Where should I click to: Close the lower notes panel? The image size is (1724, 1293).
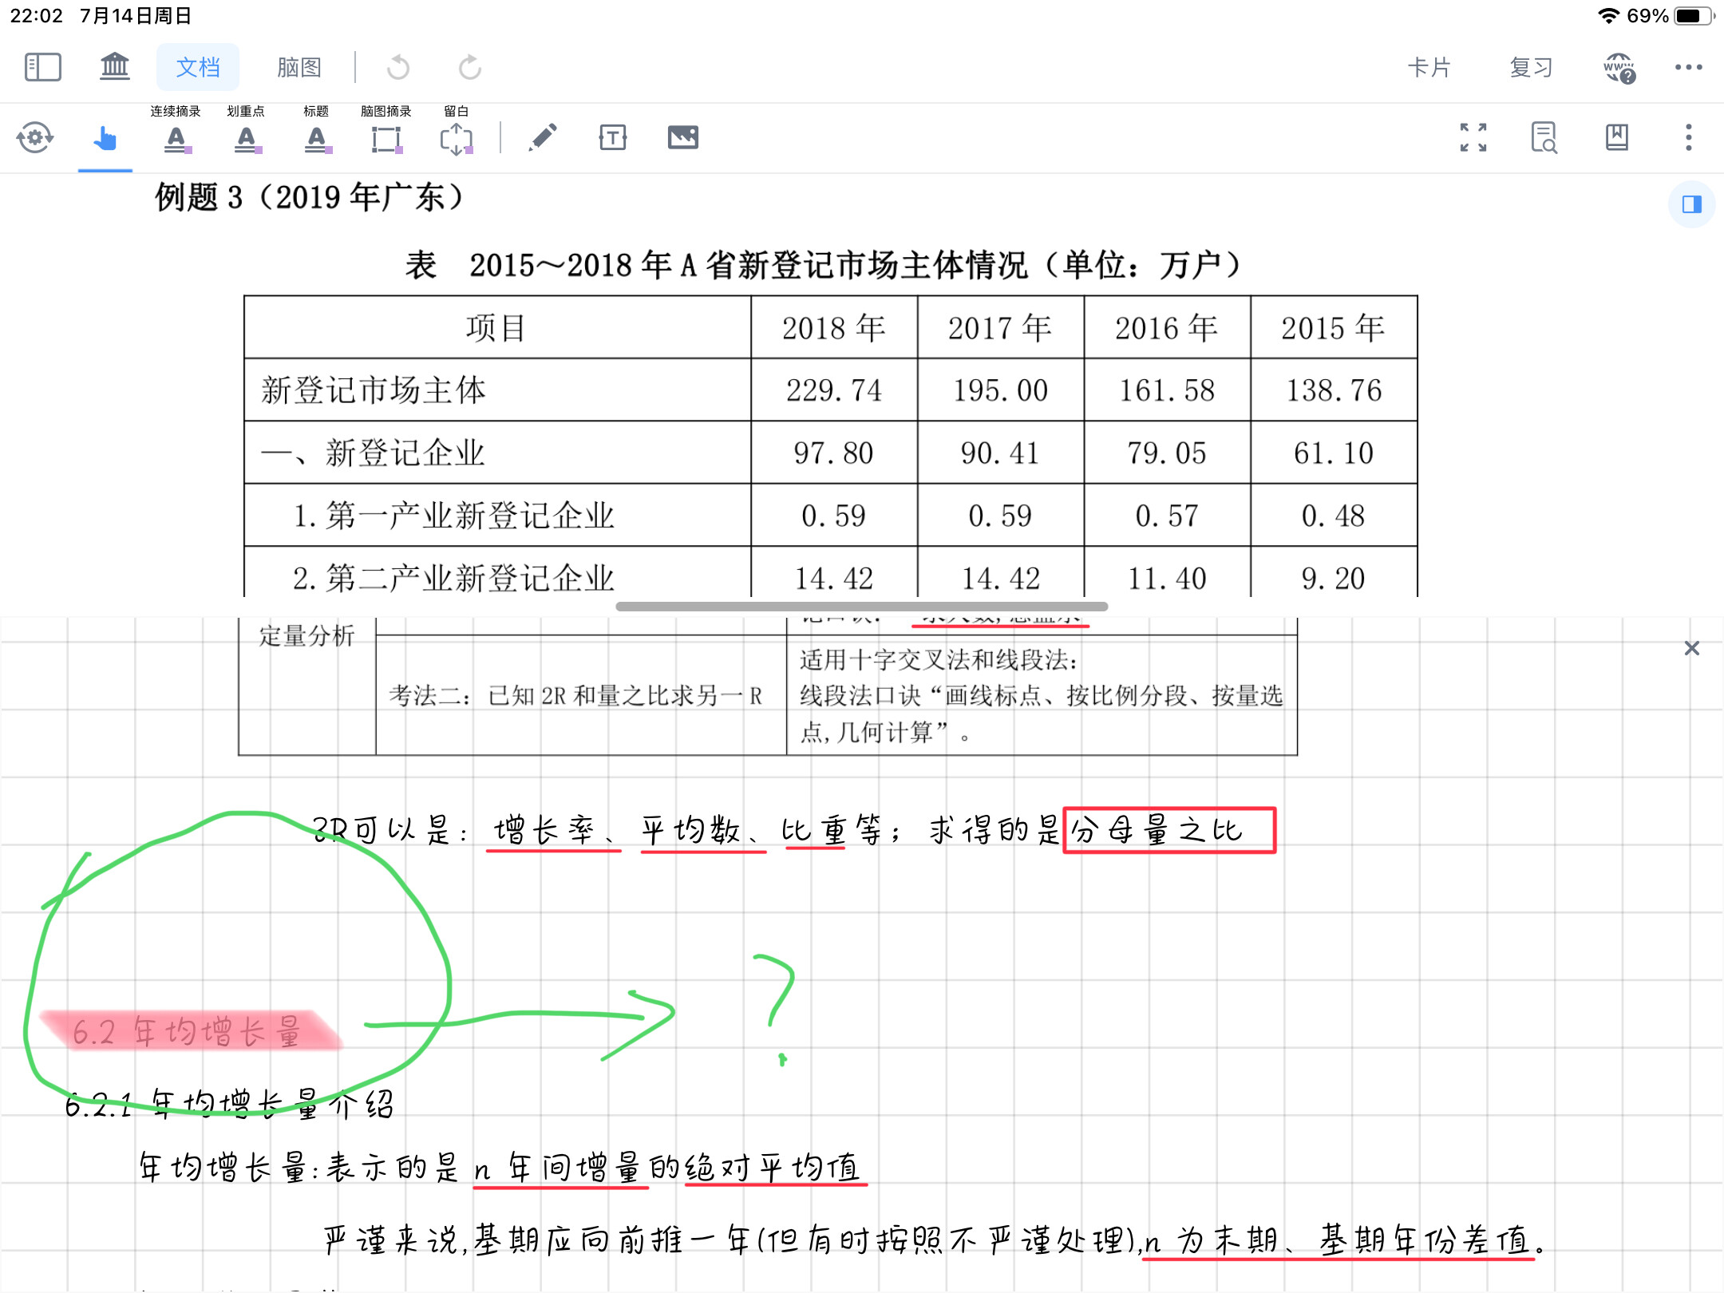pos(1691,648)
